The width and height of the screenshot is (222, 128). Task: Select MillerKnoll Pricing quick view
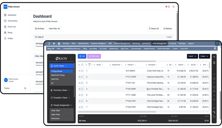pos(58,75)
